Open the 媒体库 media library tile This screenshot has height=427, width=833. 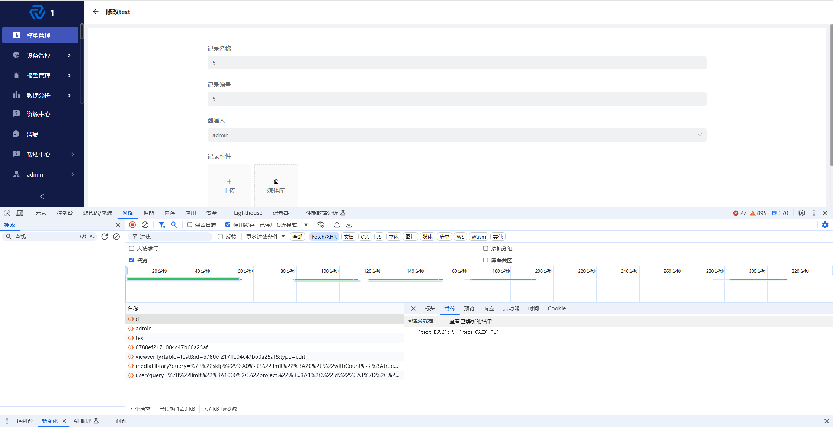(x=276, y=185)
